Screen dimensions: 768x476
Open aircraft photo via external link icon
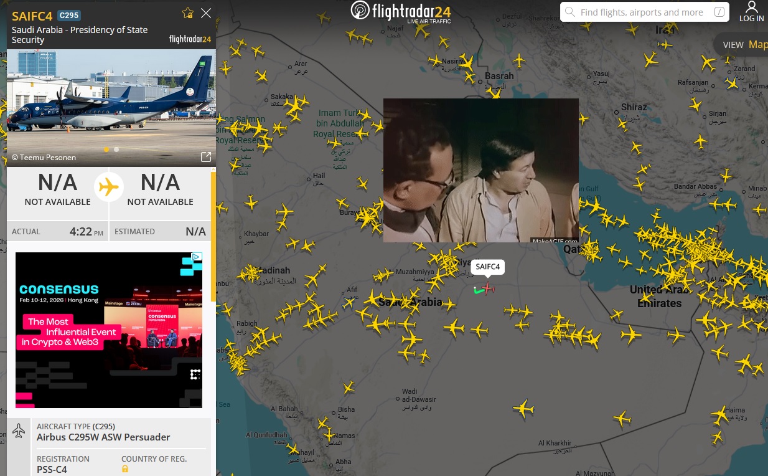coord(205,157)
